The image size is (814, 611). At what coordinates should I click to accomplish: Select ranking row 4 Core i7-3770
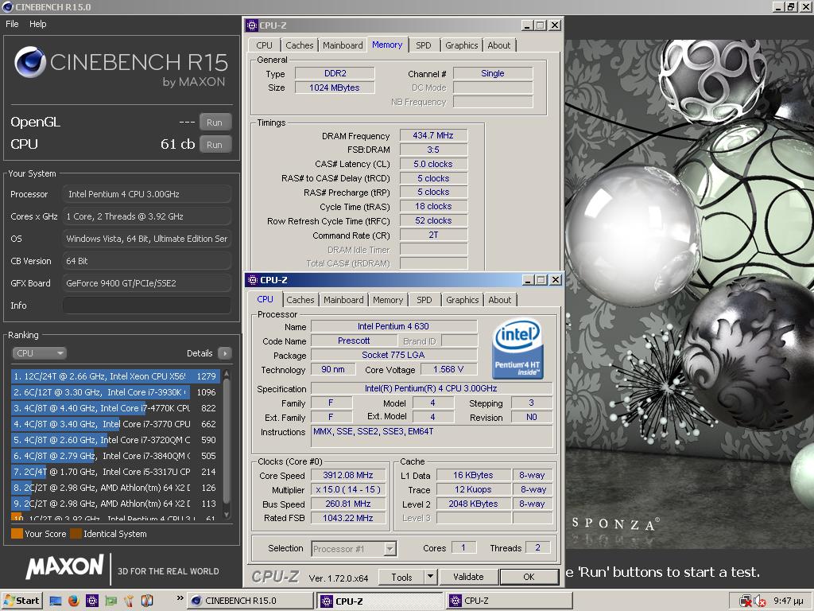115,424
